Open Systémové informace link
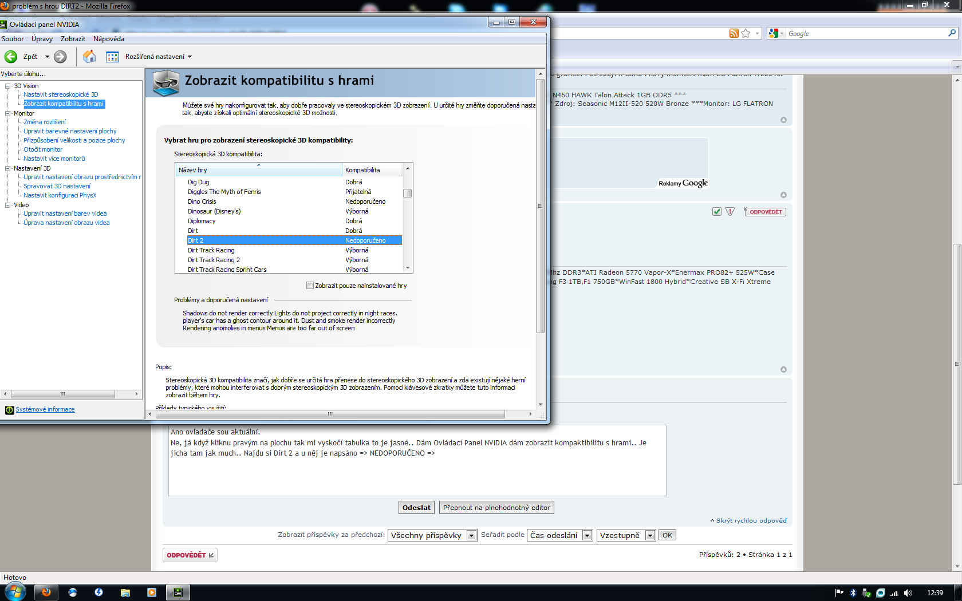Viewport: 962px width, 601px height. click(x=45, y=410)
